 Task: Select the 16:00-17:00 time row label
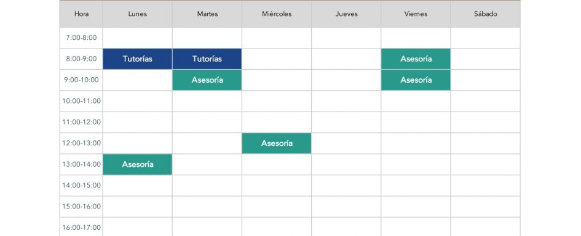[x=82, y=227]
